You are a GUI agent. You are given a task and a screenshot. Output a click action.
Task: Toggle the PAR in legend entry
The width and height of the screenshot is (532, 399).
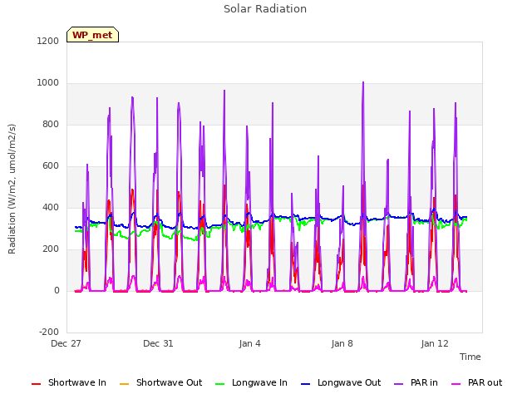click(416, 382)
